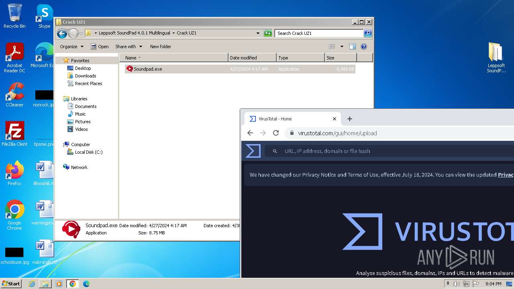Toggle the Explorer preview pane button
Screen dimensions: 514x289
tap(352, 47)
